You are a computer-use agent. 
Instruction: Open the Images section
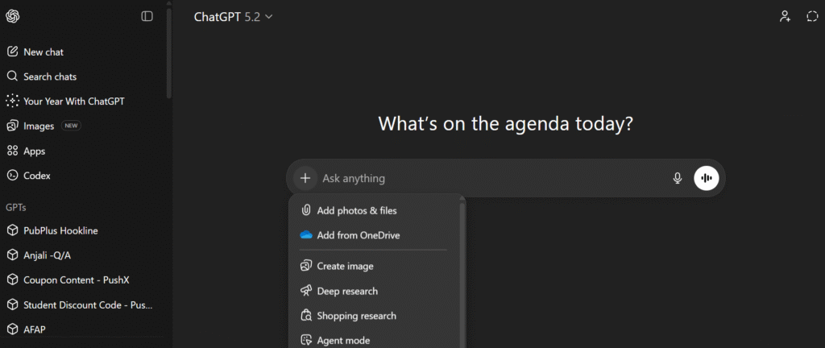click(39, 126)
